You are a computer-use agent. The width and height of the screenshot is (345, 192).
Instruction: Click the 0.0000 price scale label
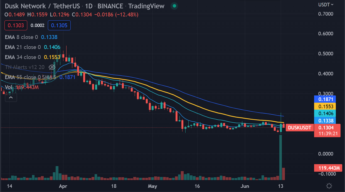(326, 154)
